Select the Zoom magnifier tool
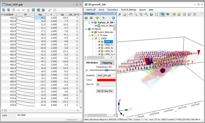This screenshot has height=123, width=205. [136, 15]
